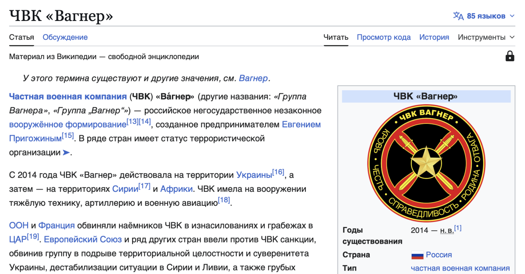Viewport: 525px width, 274px height.
Task: Jump to footnote reference 17
Action: tap(144, 186)
